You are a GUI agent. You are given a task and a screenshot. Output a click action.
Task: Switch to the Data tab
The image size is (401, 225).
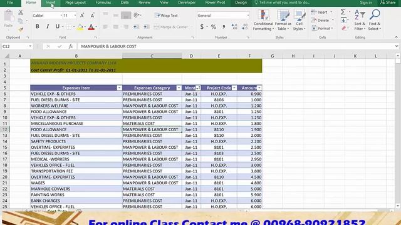coord(125,2)
